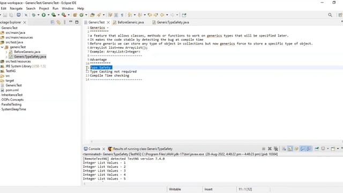Screen dimensions: 343x193
Task: Click the Next Annotation icon
Action: point(130,15)
